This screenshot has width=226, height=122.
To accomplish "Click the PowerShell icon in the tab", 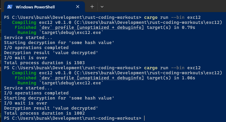I will [10, 7].
